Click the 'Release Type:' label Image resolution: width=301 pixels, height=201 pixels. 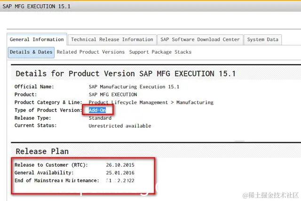(32, 118)
